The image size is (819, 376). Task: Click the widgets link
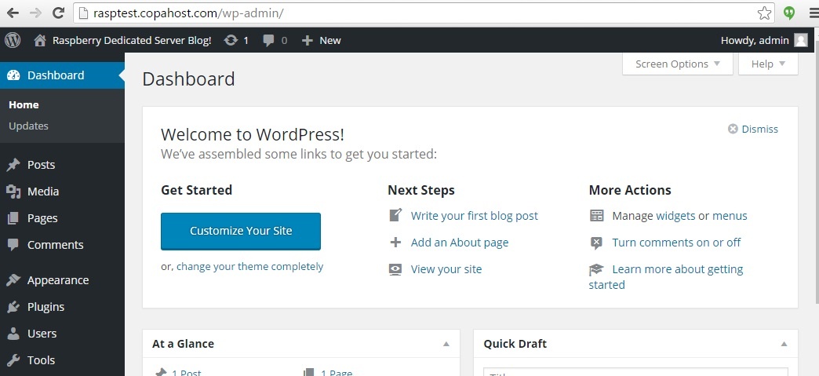675,216
